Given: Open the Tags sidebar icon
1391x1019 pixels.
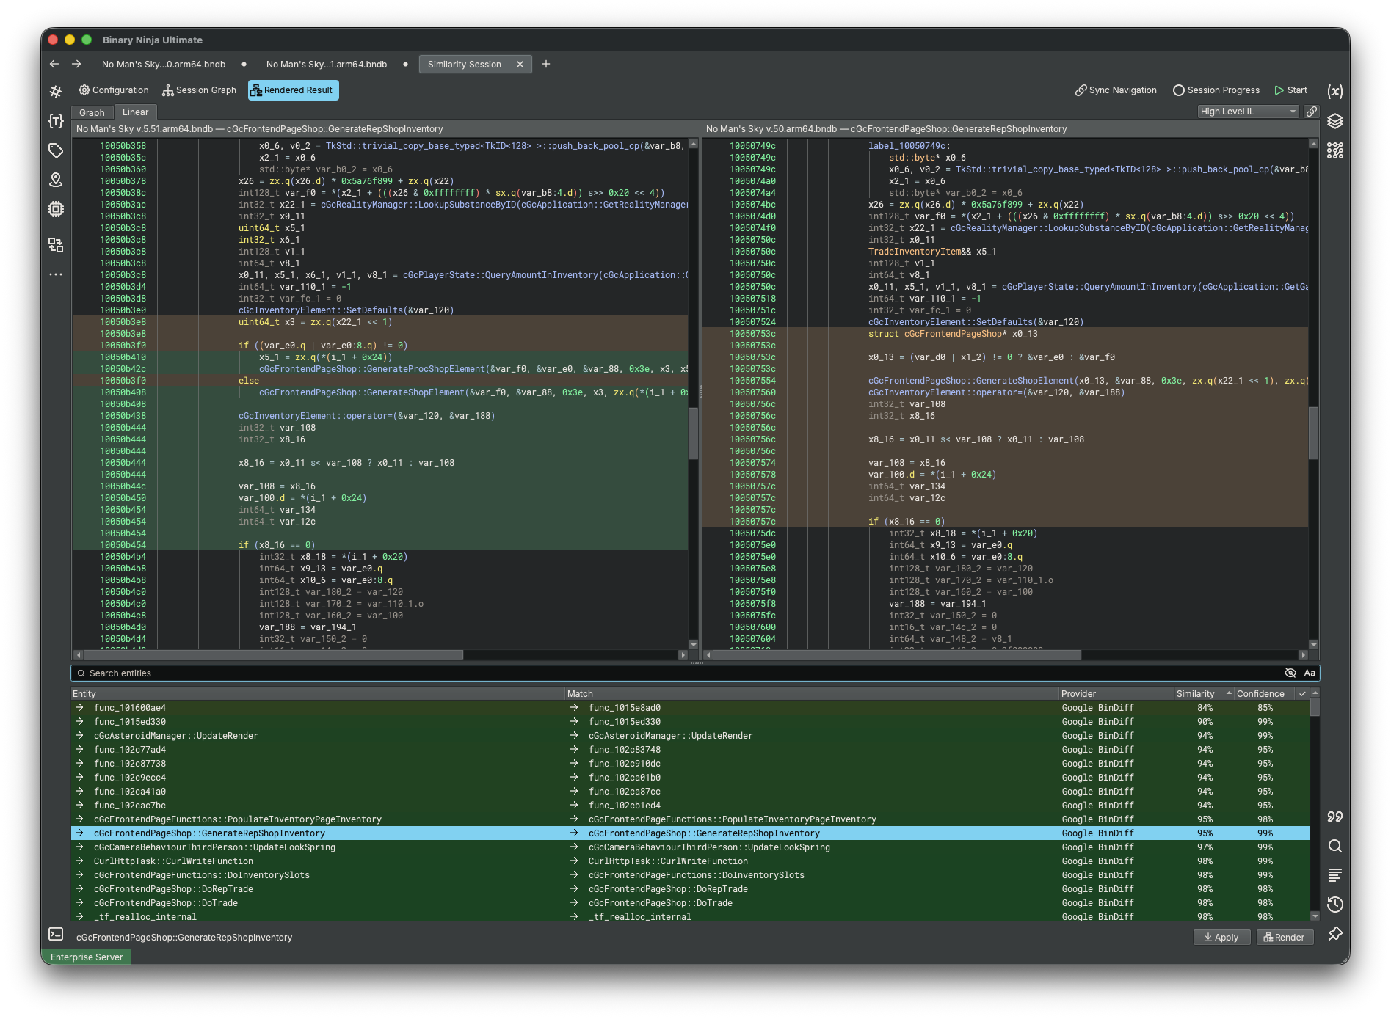Looking at the screenshot, I should tap(56, 150).
